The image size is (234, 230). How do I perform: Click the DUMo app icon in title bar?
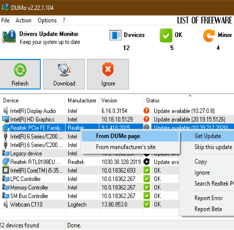tap(5, 7)
